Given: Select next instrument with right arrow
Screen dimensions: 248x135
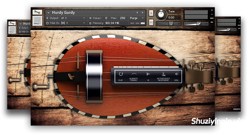Looking at the screenshot, I should (x=142, y=12).
